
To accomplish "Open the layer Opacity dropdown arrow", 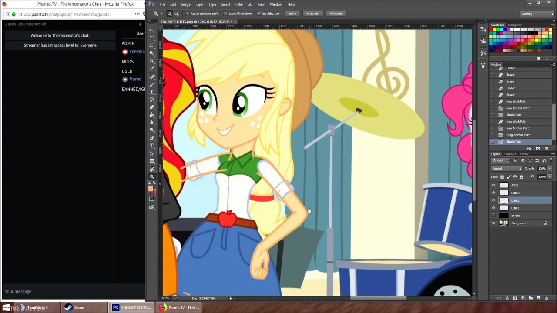I will pos(550,169).
